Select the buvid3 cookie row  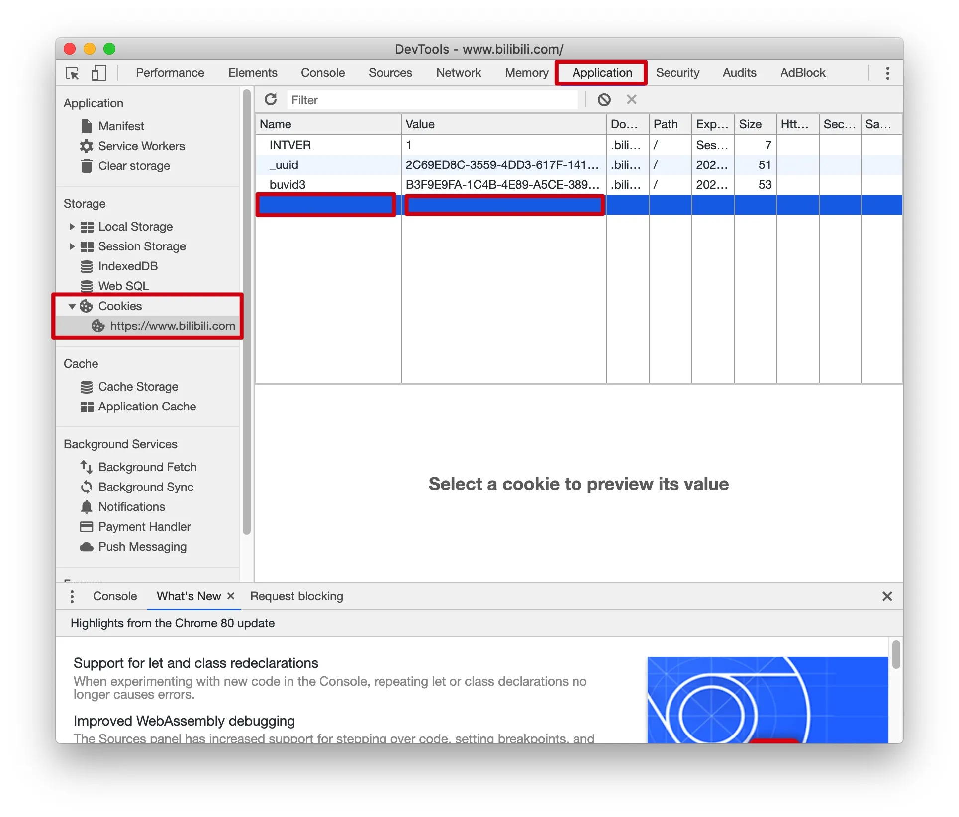pos(579,185)
